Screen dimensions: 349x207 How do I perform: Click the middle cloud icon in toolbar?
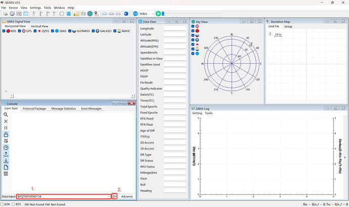point(111,14)
